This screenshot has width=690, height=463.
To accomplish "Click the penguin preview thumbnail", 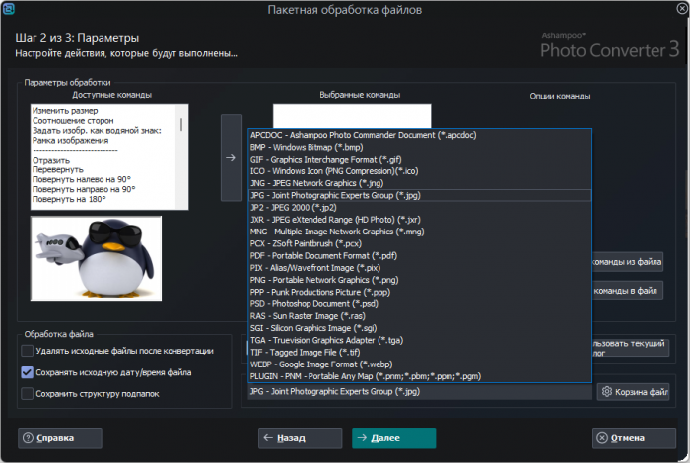I will tap(96, 258).
